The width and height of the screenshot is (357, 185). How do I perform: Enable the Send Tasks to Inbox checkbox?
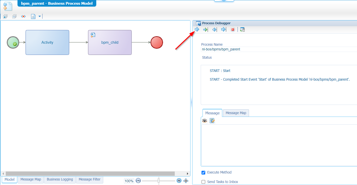point(203,182)
